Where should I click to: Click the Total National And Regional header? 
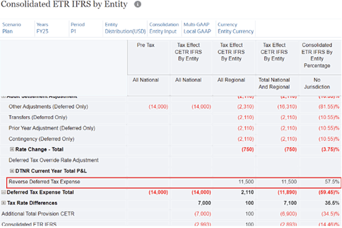coord(274,83)
